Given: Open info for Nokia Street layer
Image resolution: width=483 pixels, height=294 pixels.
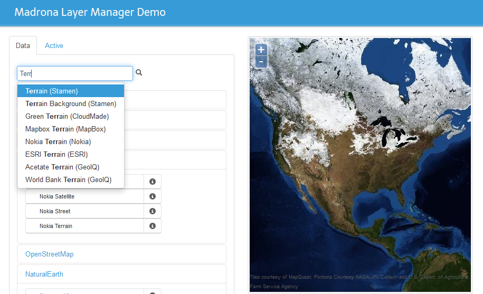Looking at the screenshot, I should pos(153,211).
